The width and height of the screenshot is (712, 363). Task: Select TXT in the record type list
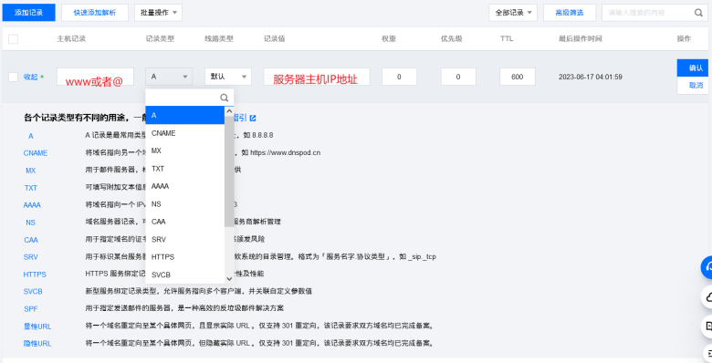coord(184,169)
